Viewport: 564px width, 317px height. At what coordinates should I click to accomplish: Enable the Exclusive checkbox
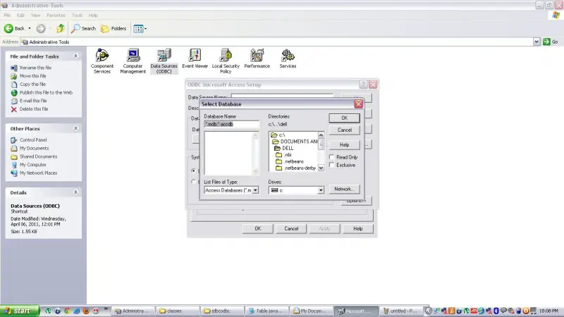pyautogui.click(x=331, y=165)
